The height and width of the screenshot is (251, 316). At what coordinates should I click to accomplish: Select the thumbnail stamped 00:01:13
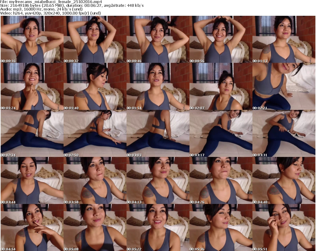point(284,39)
